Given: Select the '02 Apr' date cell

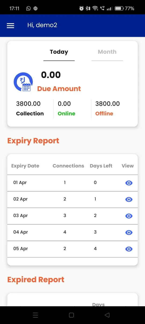Looking at the screenshot, I should point(20,199).
